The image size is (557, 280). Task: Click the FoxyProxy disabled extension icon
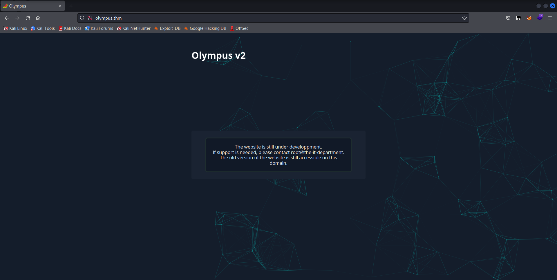(529, 18)
